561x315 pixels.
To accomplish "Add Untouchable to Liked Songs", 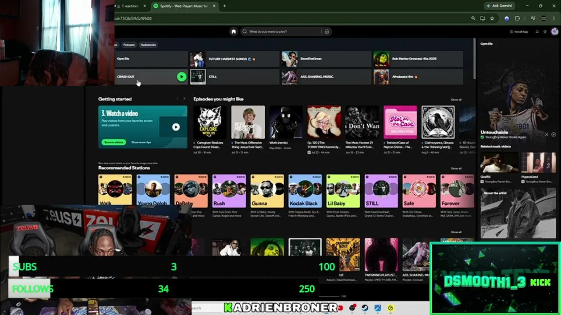I will [554, 135].
